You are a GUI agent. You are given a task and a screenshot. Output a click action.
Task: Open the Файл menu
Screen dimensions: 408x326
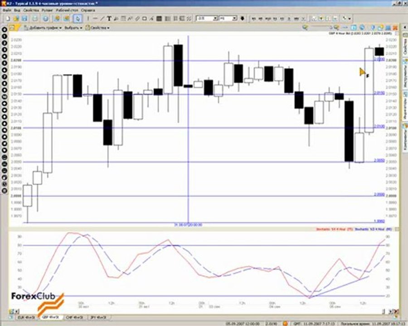coord(7,10)
